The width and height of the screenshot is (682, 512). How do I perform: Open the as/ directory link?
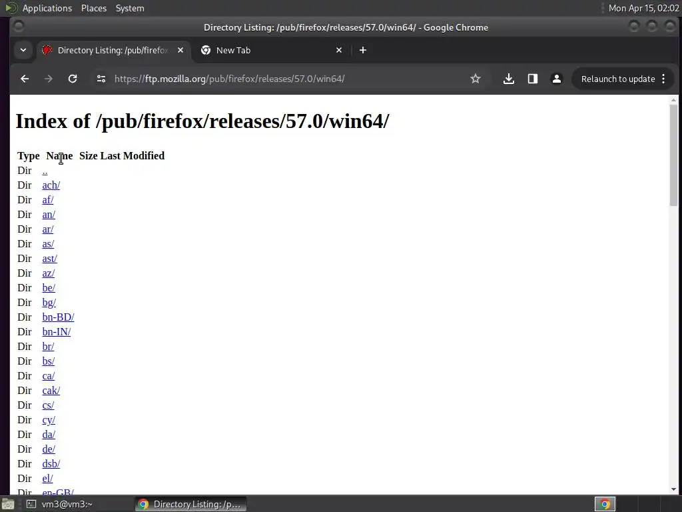(48, 244)
